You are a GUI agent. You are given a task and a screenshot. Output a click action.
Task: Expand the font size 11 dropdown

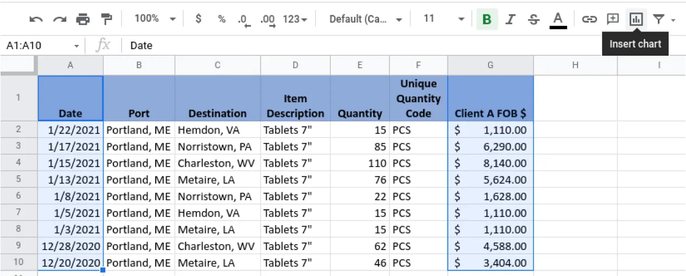(443, 19)
